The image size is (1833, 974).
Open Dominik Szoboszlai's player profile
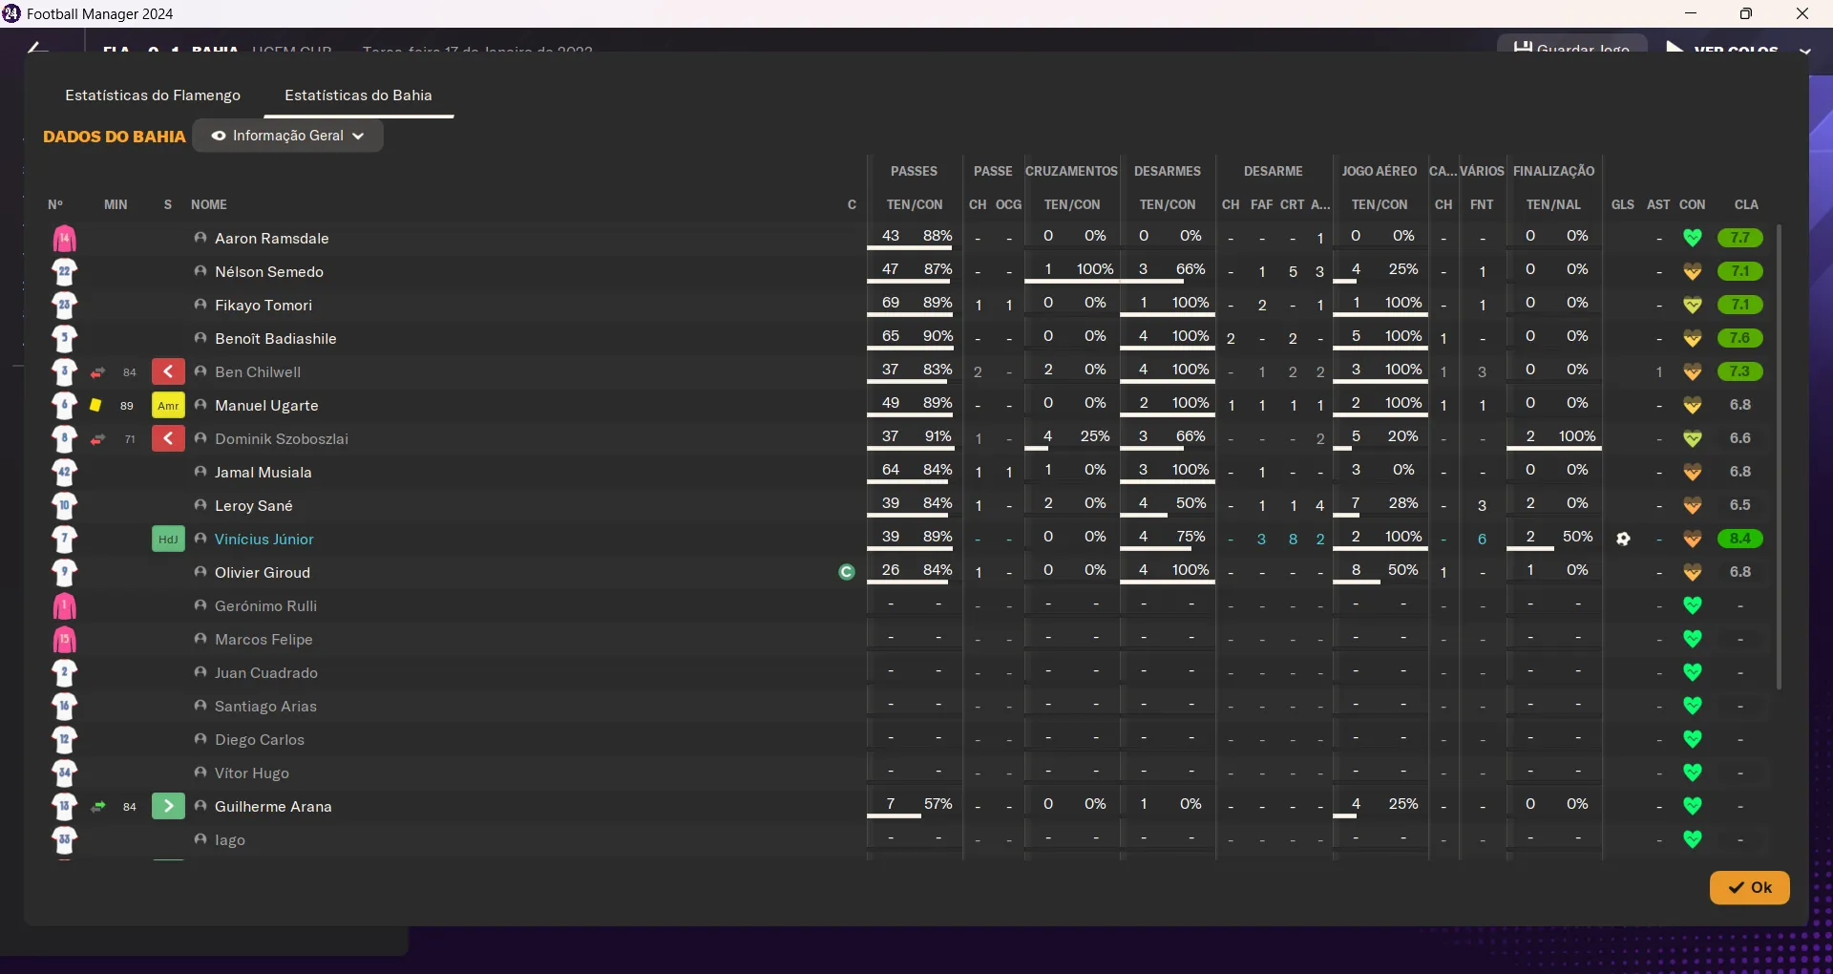coord(282,439)
